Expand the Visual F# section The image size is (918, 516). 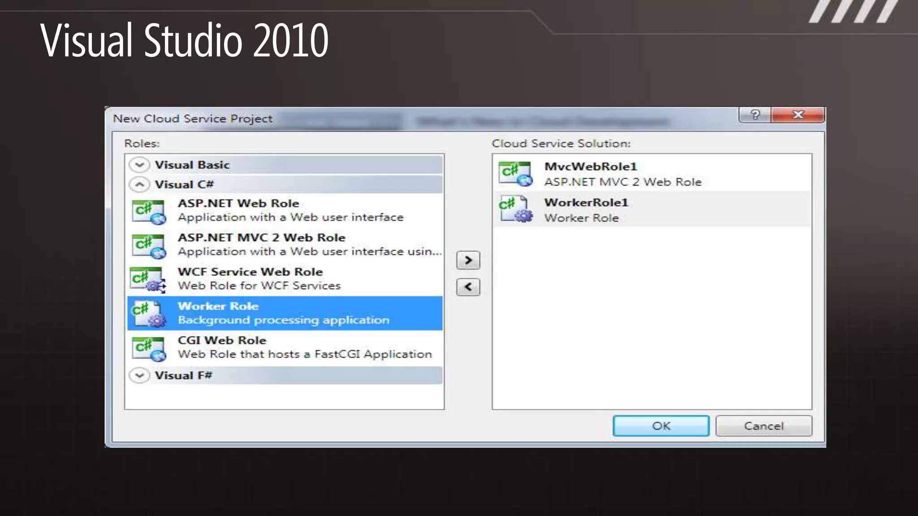(139, 375)
